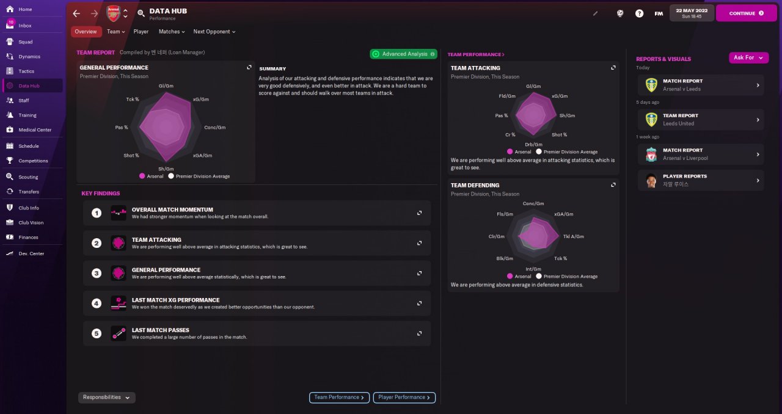Open the Team Performance header link
The width and height of the screenshot is (782, 414).
[x=476, y=54]
